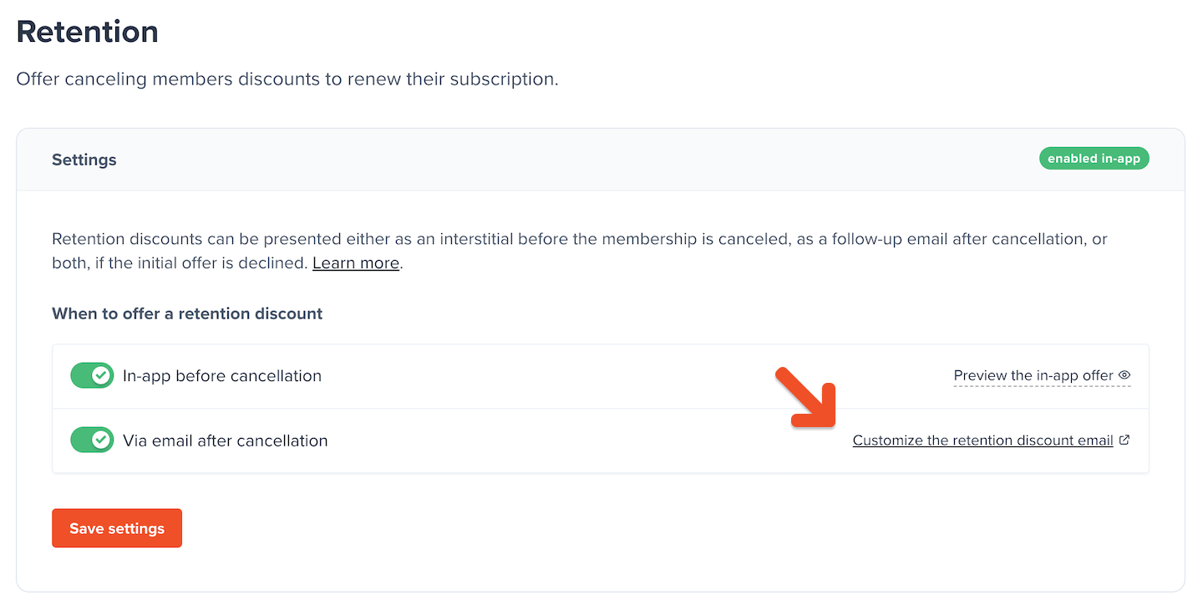
Task: Toggle the In-app before cancellation switch
Action: coord(92,376)
